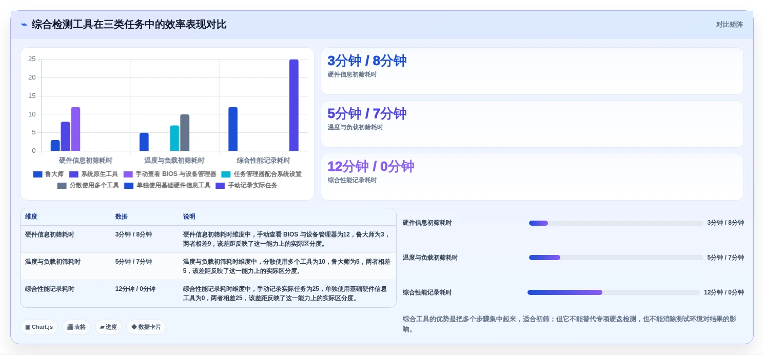Click the 数据卡片 chip

146,327
